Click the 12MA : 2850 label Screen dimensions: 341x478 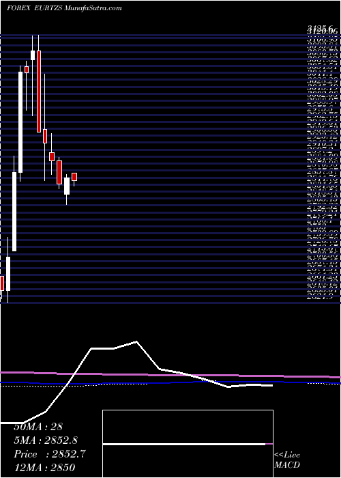(44, 467)
